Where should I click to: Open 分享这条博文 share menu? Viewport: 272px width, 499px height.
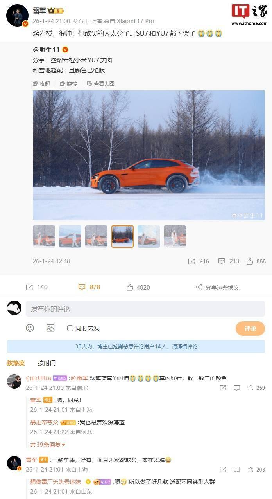point(217,287)
